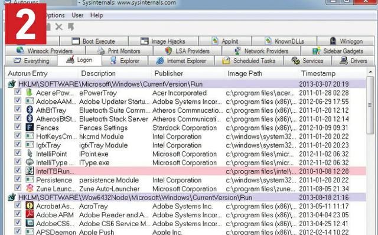Switch to the Everything tab

(31, 60)
